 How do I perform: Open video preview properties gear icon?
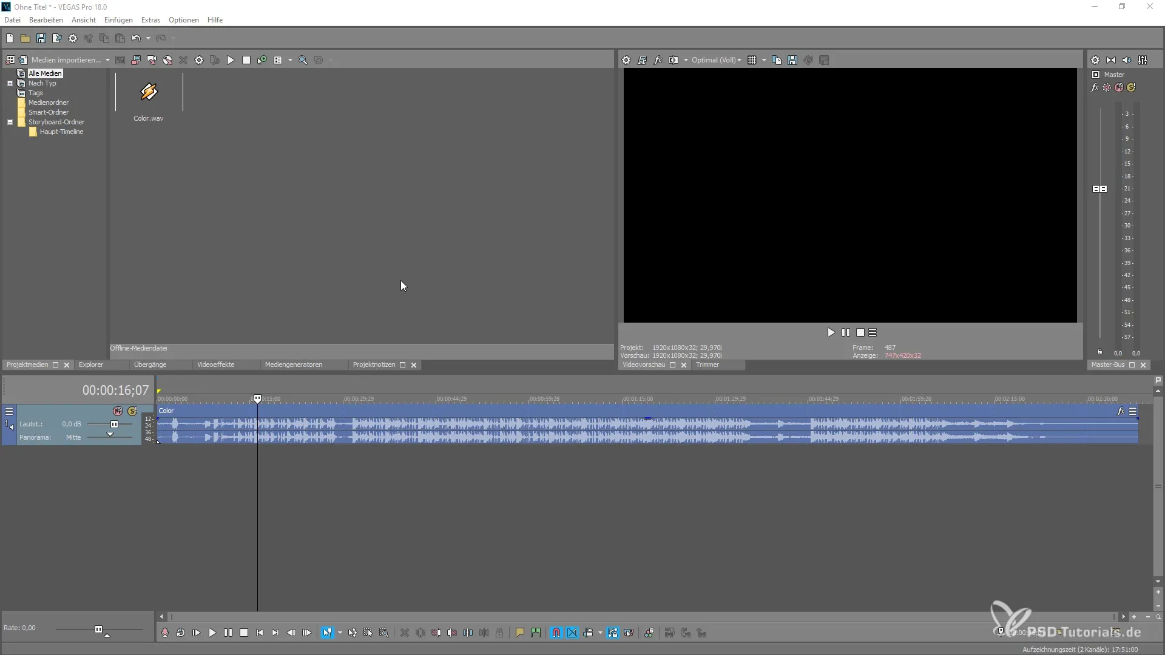pyautogui.click(x=626, y=60)
